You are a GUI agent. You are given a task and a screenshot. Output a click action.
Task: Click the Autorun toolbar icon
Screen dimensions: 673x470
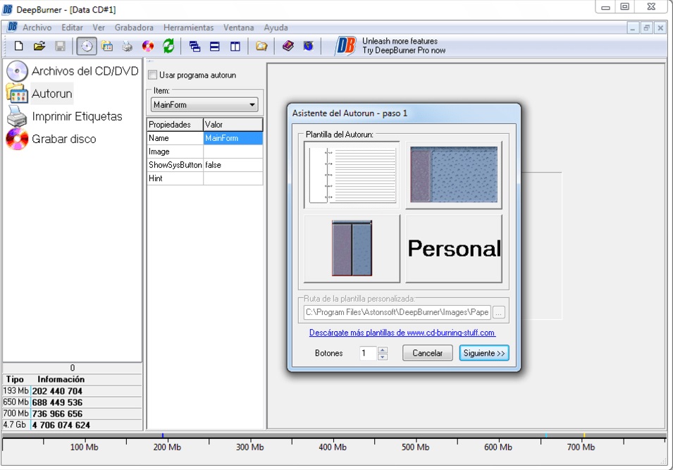107,46
